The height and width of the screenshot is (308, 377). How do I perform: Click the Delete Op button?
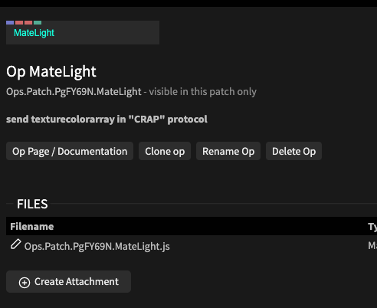pos(293,151)
